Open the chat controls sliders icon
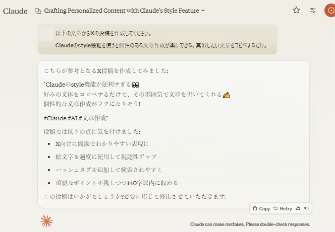335x232 pixels. tap(313, 10)
